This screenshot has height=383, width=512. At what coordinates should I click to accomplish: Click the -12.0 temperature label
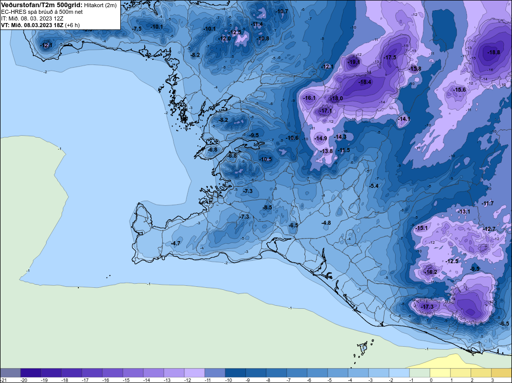pyautogui.click(x=225, y=38)
